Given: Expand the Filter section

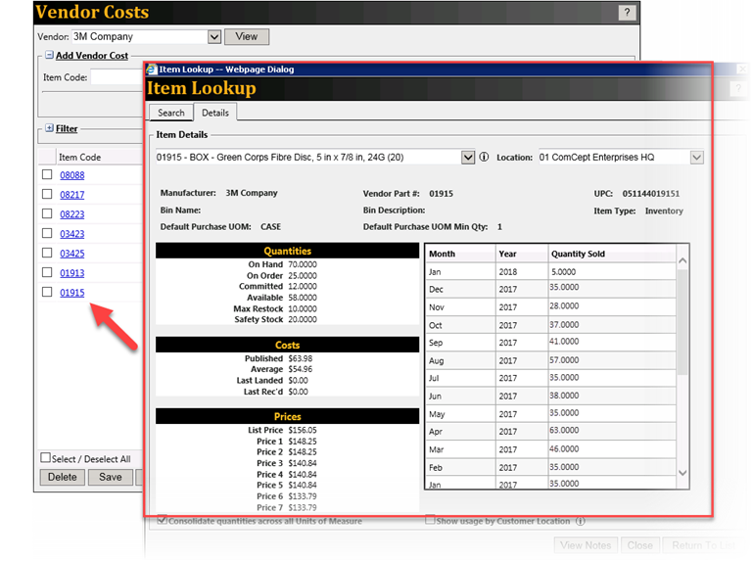Looking at the screenshot, I should [48, 128].
